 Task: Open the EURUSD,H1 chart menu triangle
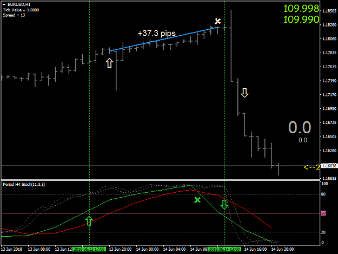(x=4, y=4)
